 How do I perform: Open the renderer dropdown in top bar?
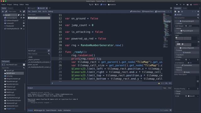tap(196, 4)
